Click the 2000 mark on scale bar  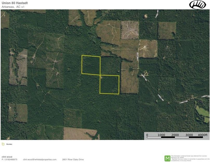[x=175, y=135]
